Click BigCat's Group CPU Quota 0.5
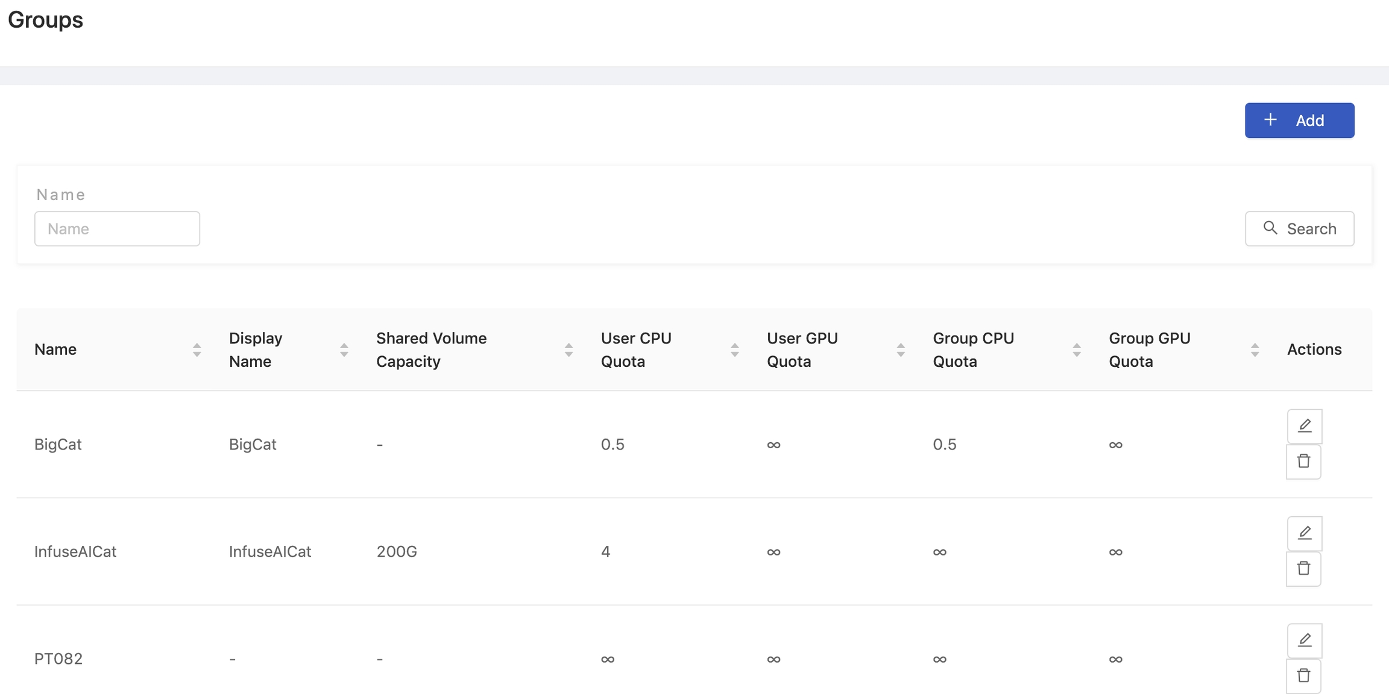Image resolution: width=1389 pixels, height=694 pixels. (945, 445)
